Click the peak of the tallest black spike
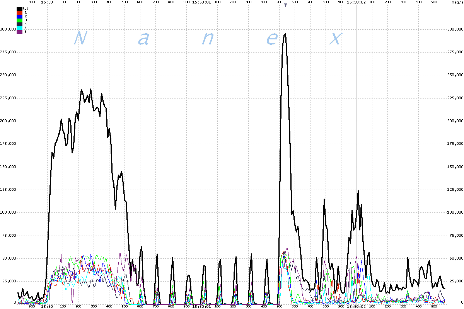 pos(285,34)
